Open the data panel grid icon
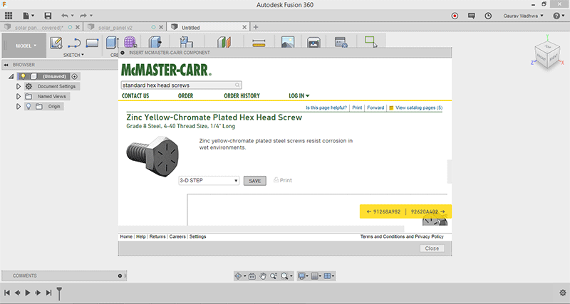Viewport: 570px width, 304px height. pyautogui.click(x=9, y=16)
